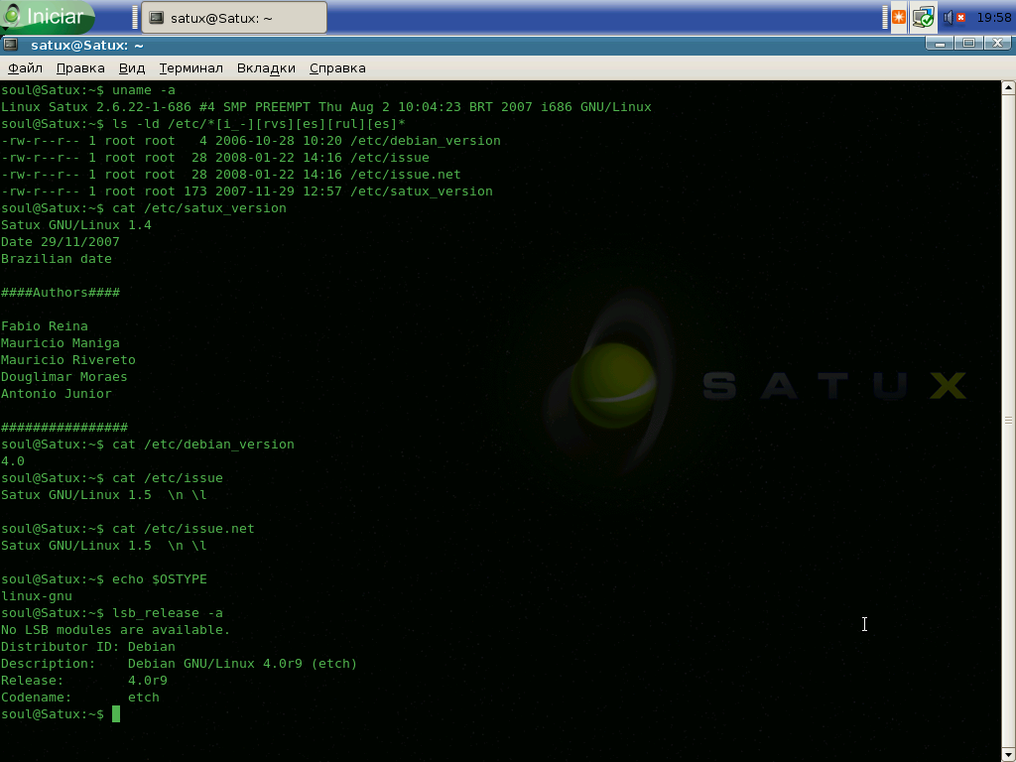
Task: Click the author name 'Antonio Junior'
Action: pos(57,393)
